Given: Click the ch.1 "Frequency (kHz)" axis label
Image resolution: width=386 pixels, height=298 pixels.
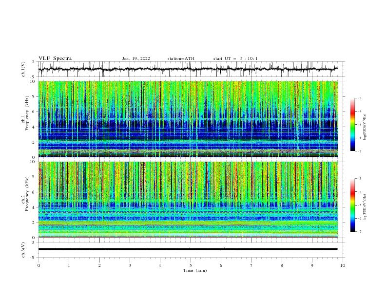Looking at the screenshot, I should 27,113.
